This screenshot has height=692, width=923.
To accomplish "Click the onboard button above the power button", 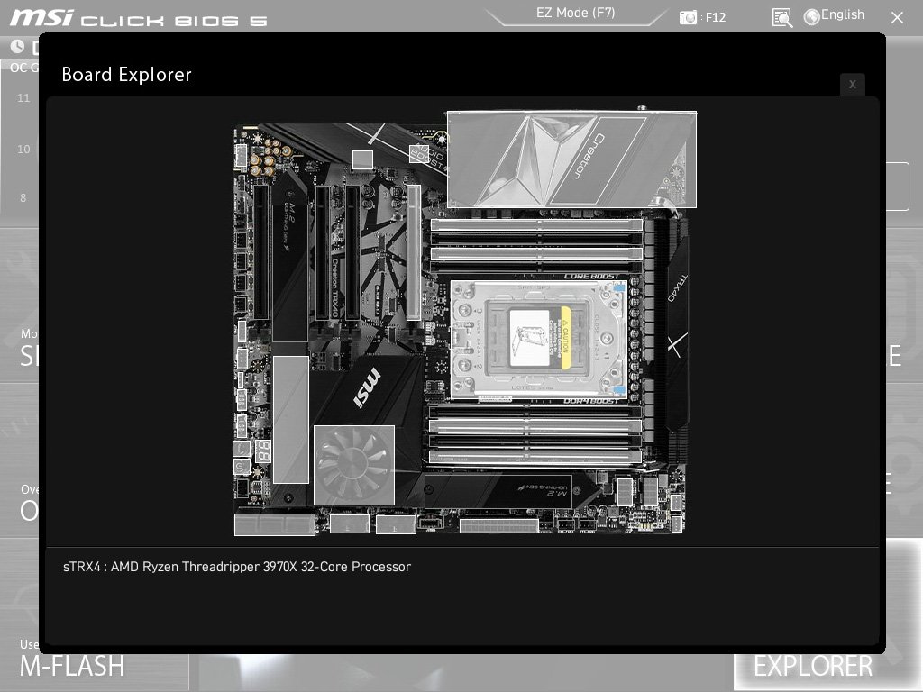I will pyautogui.click(x=242, y=449).
